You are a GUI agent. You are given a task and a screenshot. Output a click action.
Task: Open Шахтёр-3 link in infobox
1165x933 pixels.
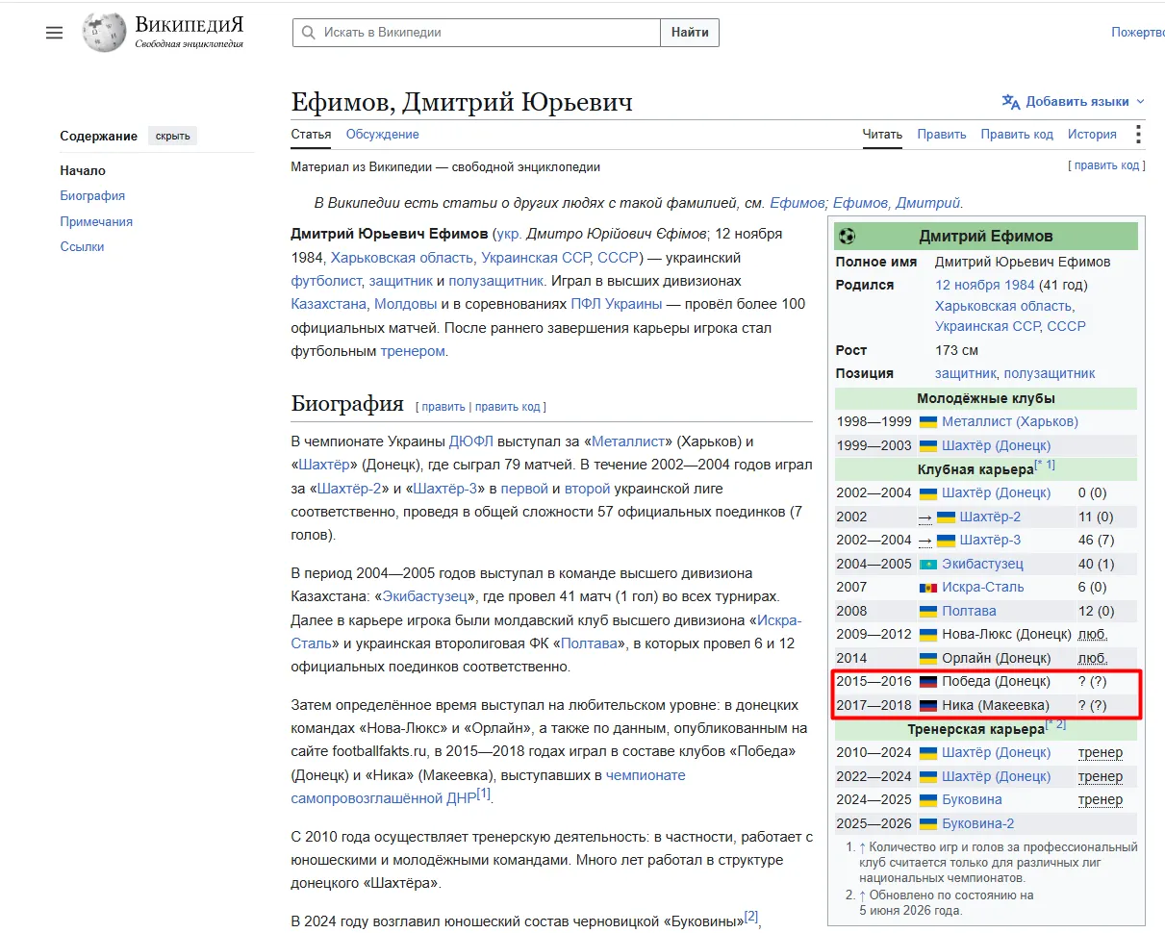[990, 540]
